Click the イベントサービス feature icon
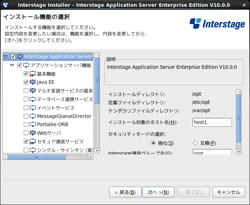This screenshot has height=205, width=250. (33, 108)
